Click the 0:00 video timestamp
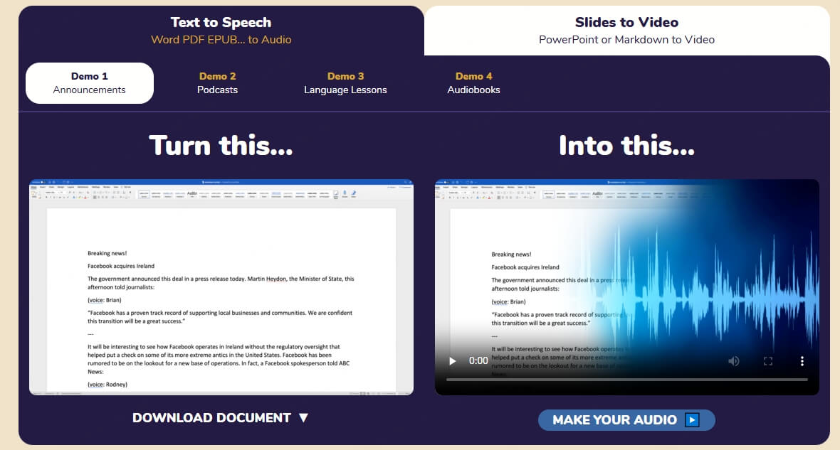Viewport: 840px width, 450px height. 478,360
